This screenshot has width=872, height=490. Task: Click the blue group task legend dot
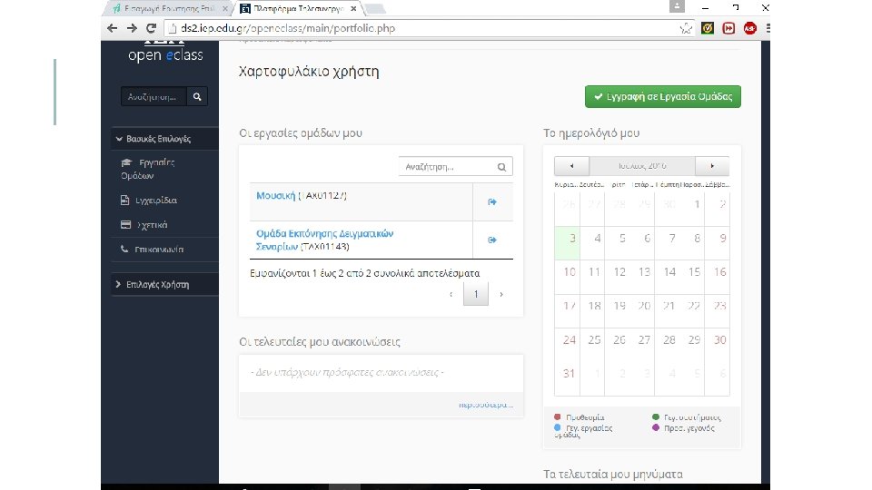(x=558, y=427)
